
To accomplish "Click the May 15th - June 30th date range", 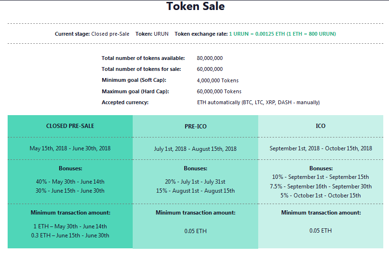I will [x=70, y=148].
